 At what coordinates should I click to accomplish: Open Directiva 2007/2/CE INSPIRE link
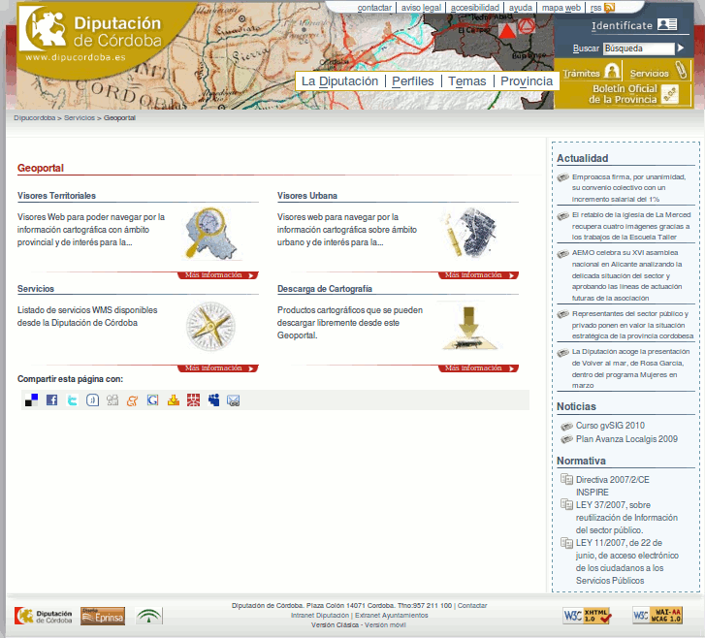(612, 486)
